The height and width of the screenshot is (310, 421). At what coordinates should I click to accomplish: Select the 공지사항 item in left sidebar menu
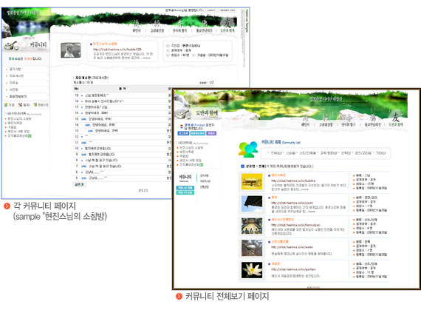tap(16, 69)
